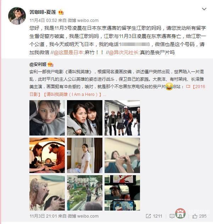213x224 pixels.
Task: Click the crown badge beside @安利姬
Action: click(50, 64)
